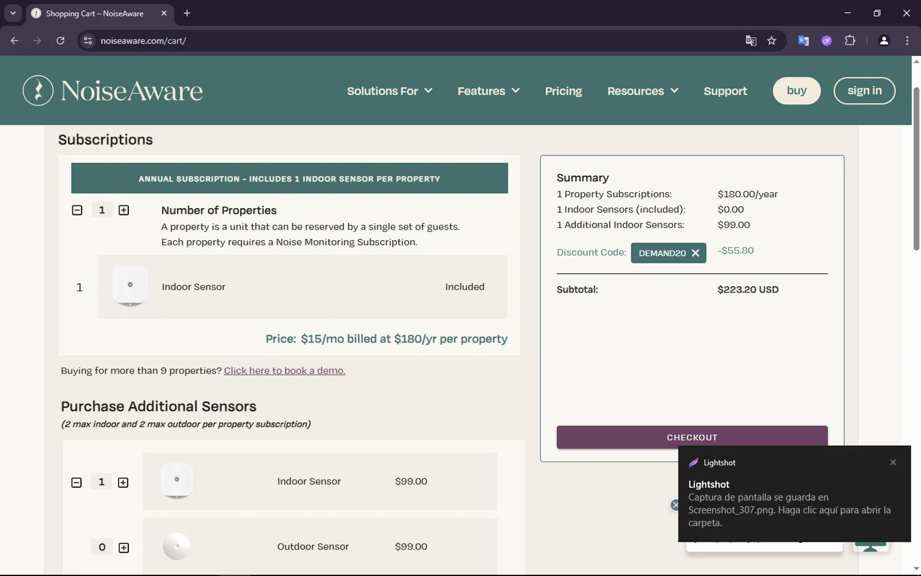
Task: Remove the DEMAND20 discount code
Action: click(695, 253)
